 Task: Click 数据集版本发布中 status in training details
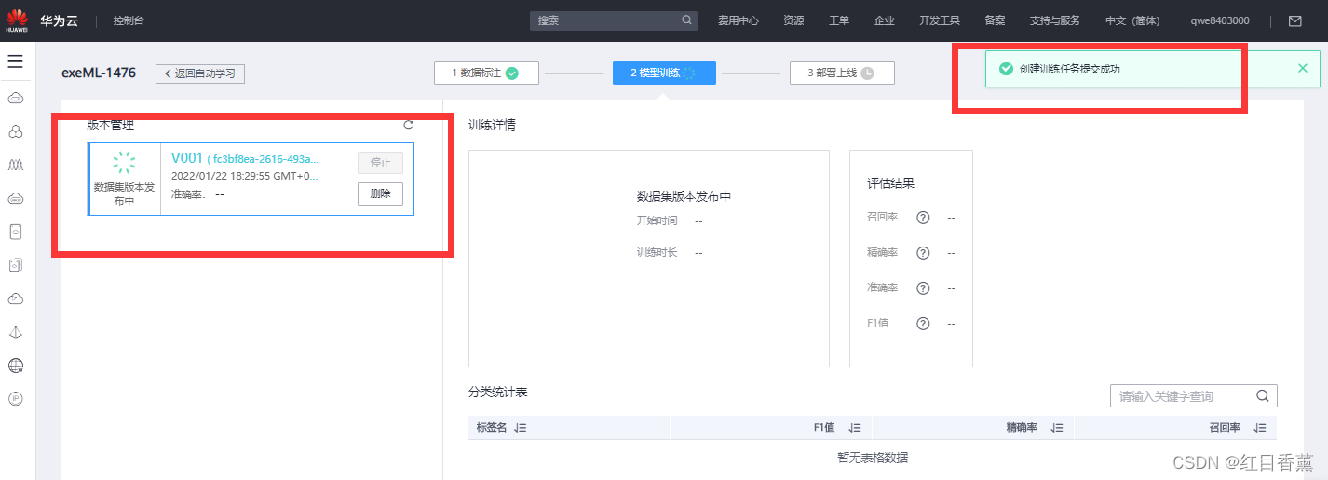(x=684, y=197)
